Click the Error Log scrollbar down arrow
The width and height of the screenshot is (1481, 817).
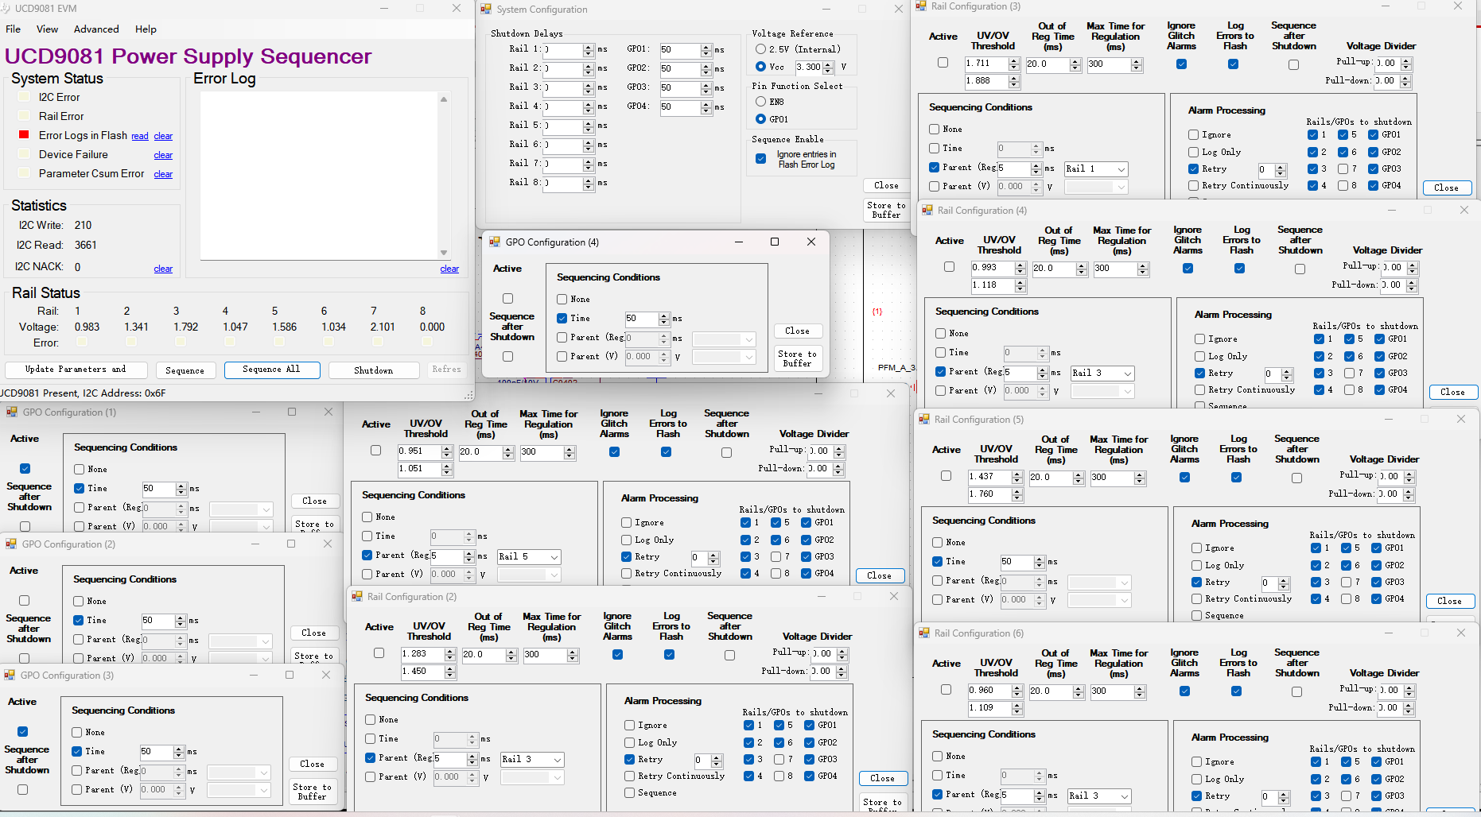(444, 253)
